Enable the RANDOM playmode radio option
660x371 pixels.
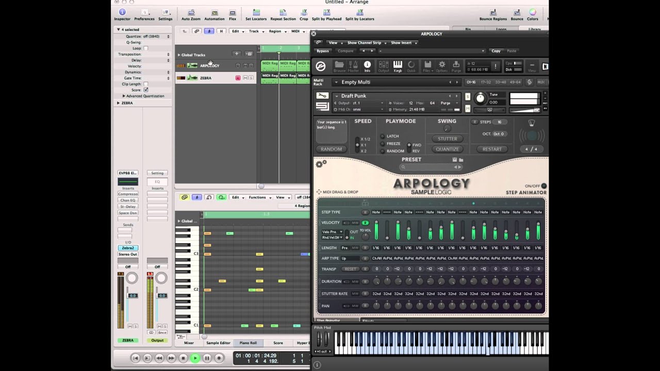click(383, 151)
